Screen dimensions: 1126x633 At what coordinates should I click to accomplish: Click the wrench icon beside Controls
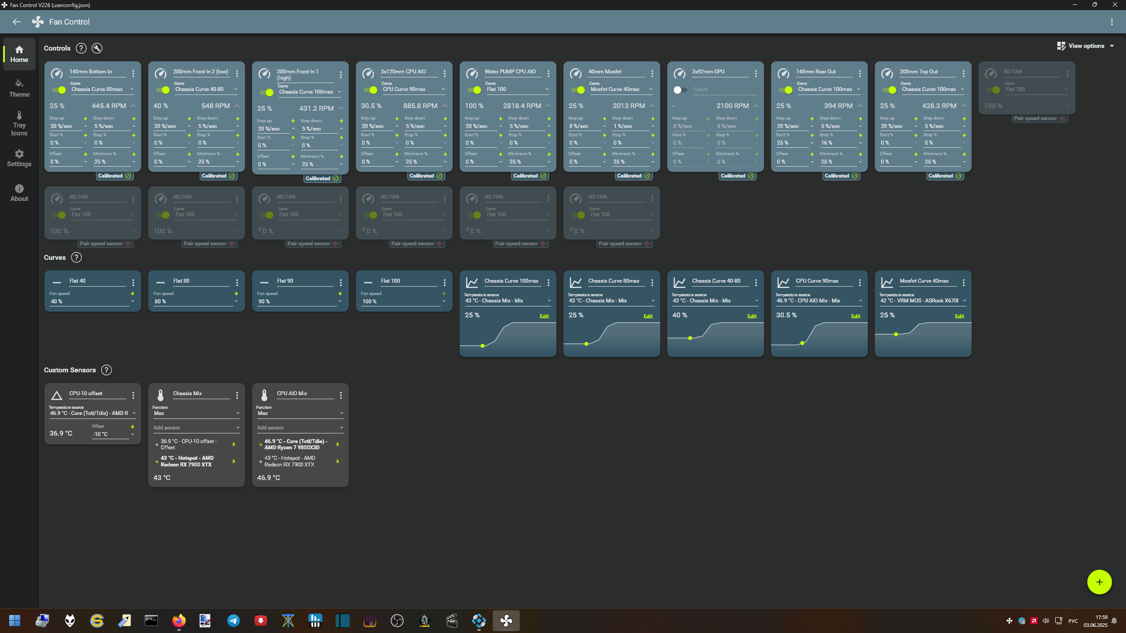click(x=97, y=48)
